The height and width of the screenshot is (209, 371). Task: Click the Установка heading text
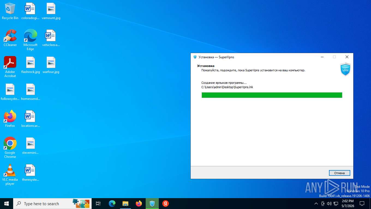(x=206, y=66)
